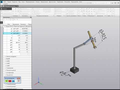This screenshot has height=90, width=120.
Task: Open the Эскиз menu
Action: (x=23, y=2)
